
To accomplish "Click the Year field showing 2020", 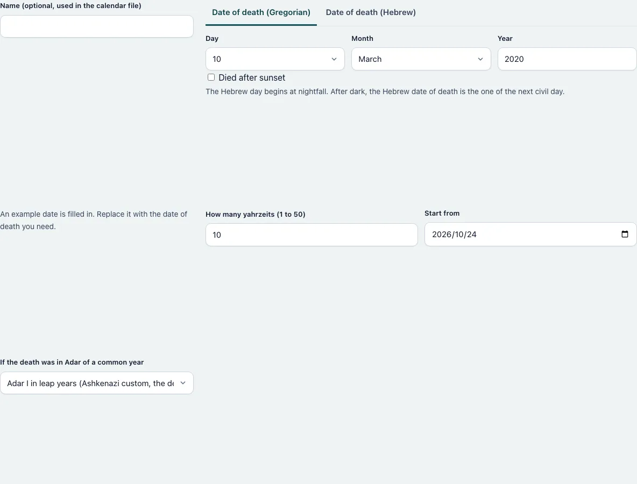I will 567,59.
